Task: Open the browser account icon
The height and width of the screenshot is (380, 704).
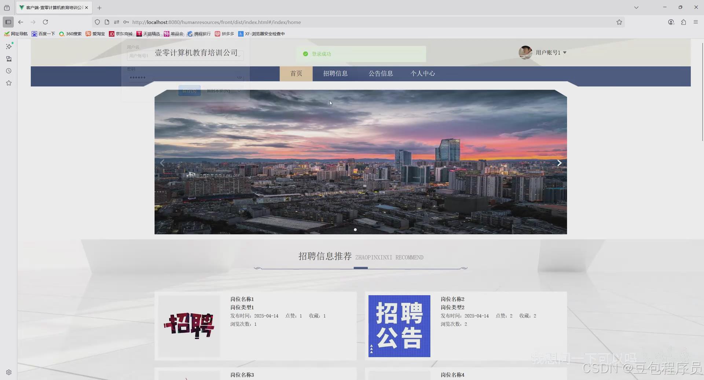Action: (x=671, y=22)
